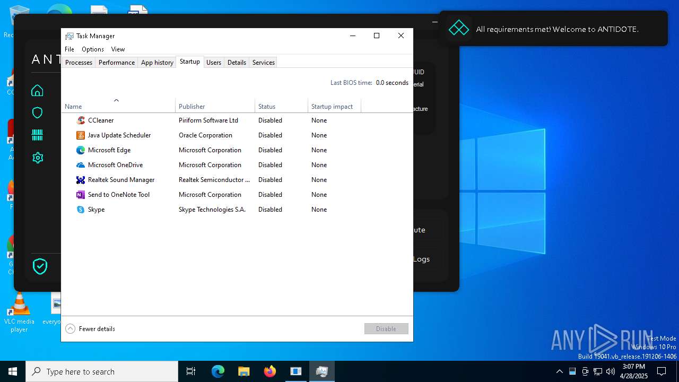Click the Send to OneNote Tool icon
The height and width of the screenshot is (382, 679).
(x=81, y=195)
